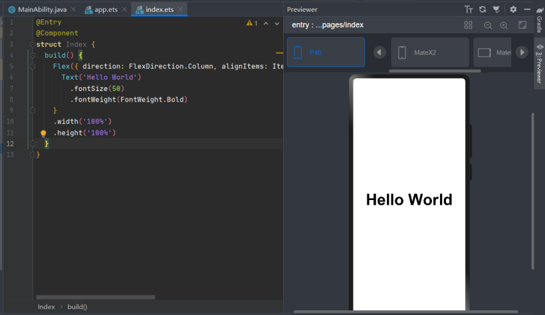Collapse the struct Index code fold
Image resolution: width=545 pixels, height=315 pixels.
[x=33, y=45]
